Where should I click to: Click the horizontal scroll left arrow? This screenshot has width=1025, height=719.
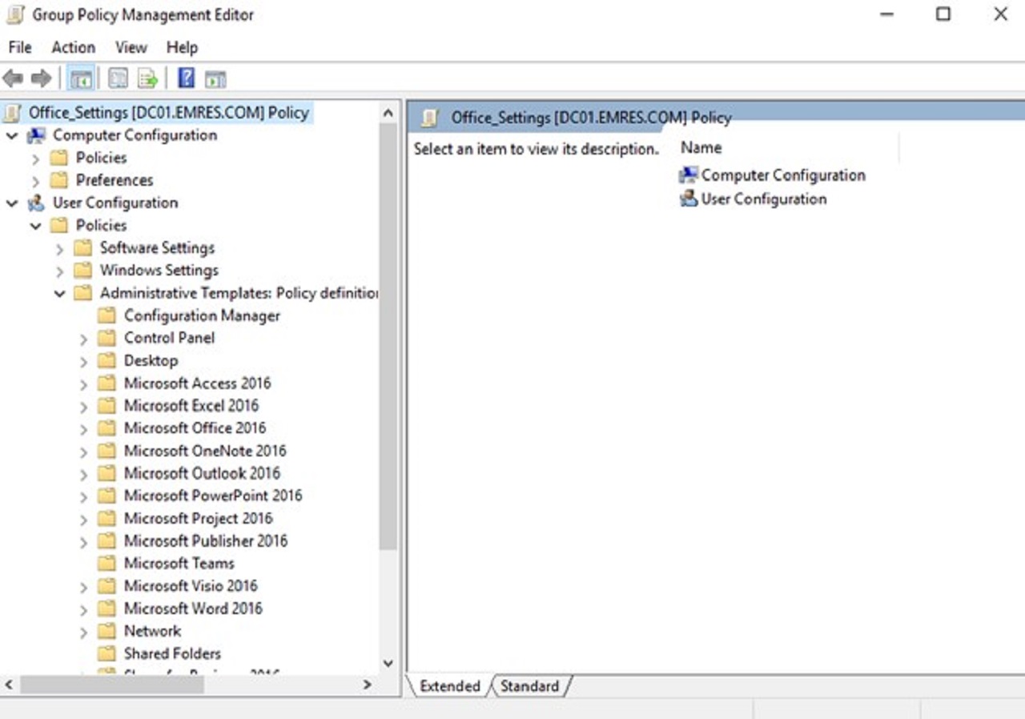coord(10,685)
